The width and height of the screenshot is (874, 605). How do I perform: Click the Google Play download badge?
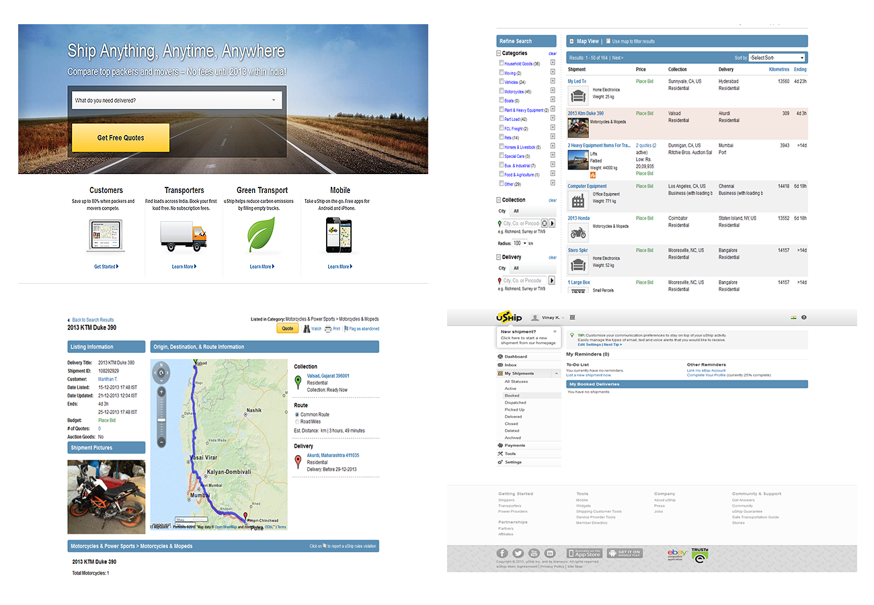[625, 553]
